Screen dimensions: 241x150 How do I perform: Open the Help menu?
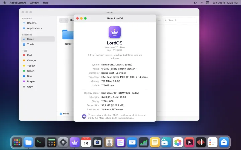pyautogui.click(x=46, y=3)
